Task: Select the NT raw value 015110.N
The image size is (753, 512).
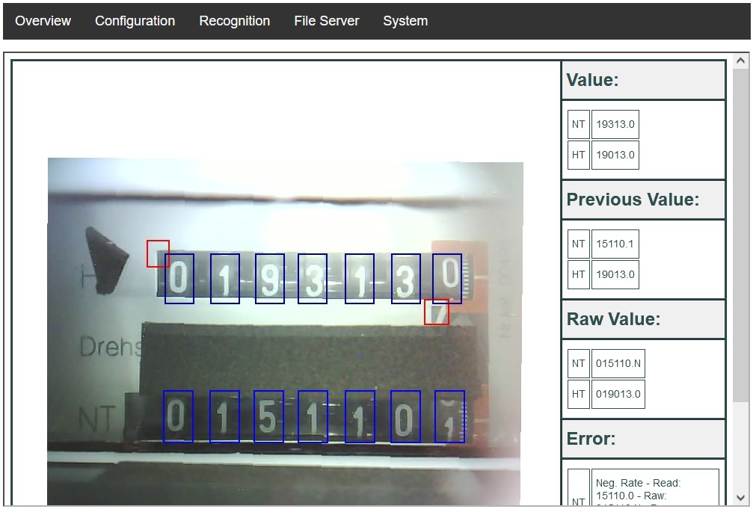Action: click(618, 364)
